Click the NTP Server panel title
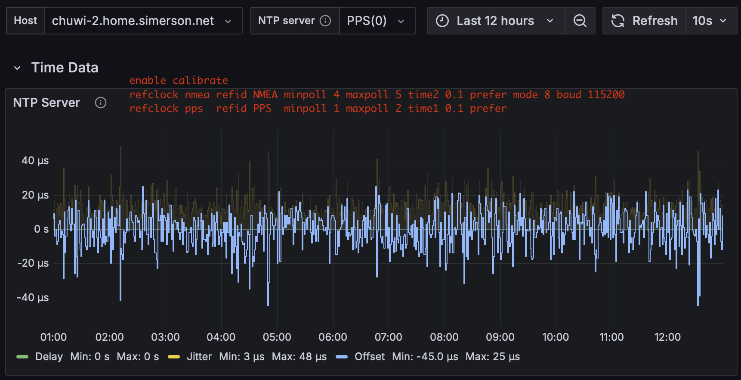Viewport: 741px width, 380px height. (x=46, y=103)
